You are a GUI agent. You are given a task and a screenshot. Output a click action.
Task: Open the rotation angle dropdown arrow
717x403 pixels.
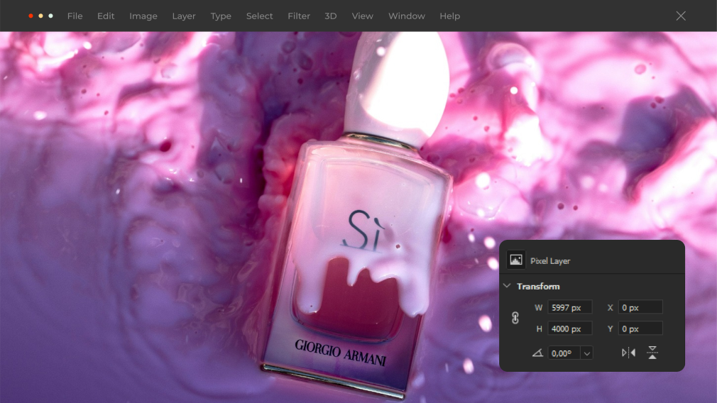pyautogui.click(x=586, y=353)
